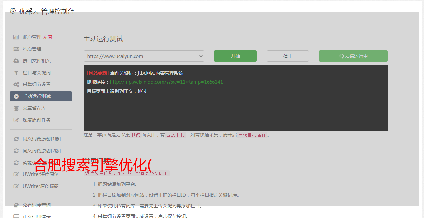This screenshot has width=424, height=218.
Task: Click the 停止 button
Action: pyautogui.click(x=288, y=56)
